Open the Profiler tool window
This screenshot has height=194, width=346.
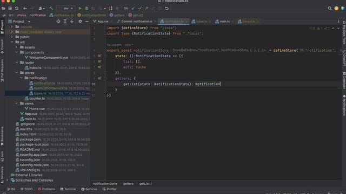coord(109,189)
